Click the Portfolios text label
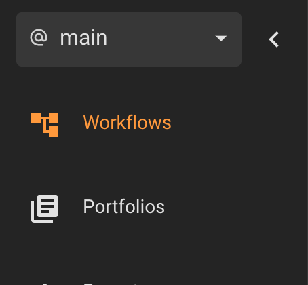308x285 pixels. coord(124,206)
